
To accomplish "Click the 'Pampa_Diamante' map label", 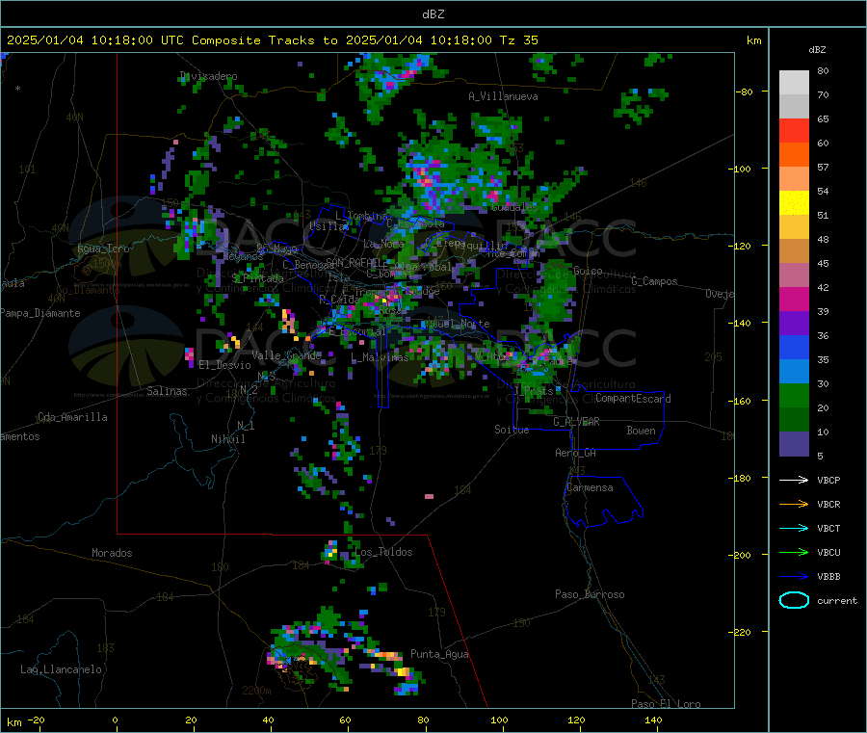I will (40, 313).
